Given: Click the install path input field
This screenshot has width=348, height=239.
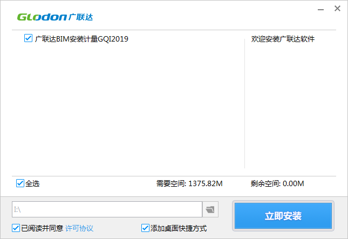Looking at the screenshot, I should 107,209.
